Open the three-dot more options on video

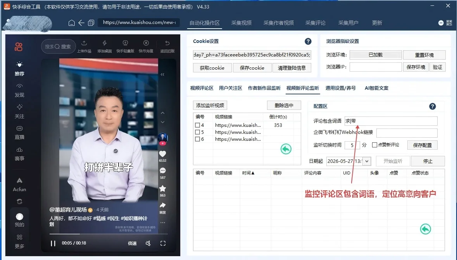(x=163, y=223)
